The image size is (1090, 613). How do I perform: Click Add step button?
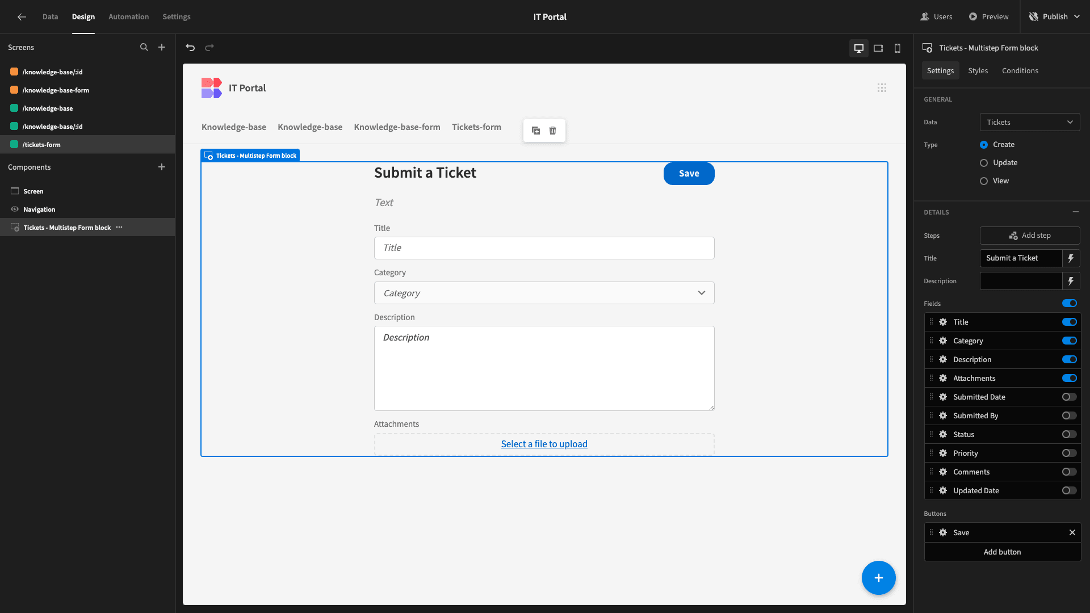[x=1030, y=236]
